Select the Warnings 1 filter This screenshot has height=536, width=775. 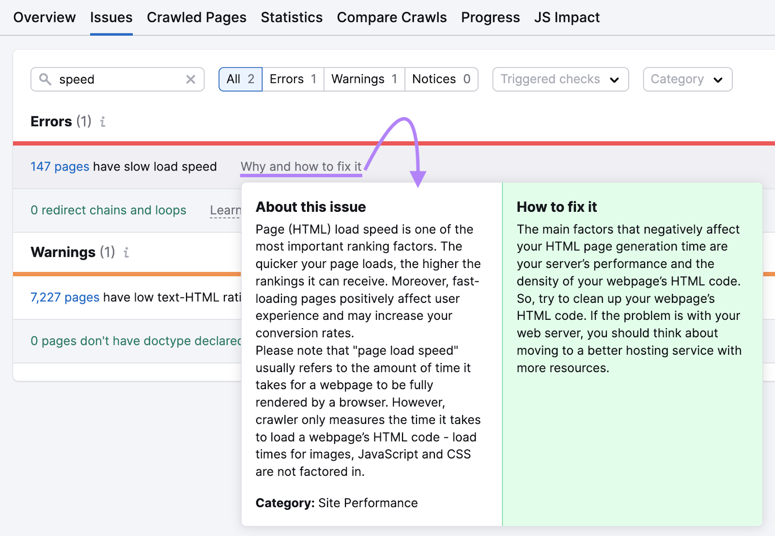click(x=363, y=79)
